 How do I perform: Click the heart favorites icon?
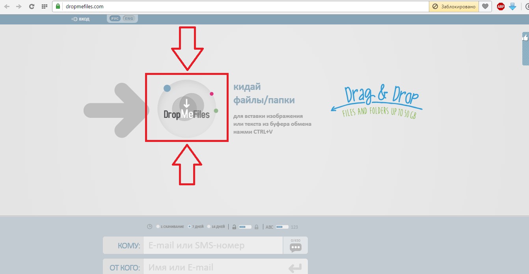485,6
